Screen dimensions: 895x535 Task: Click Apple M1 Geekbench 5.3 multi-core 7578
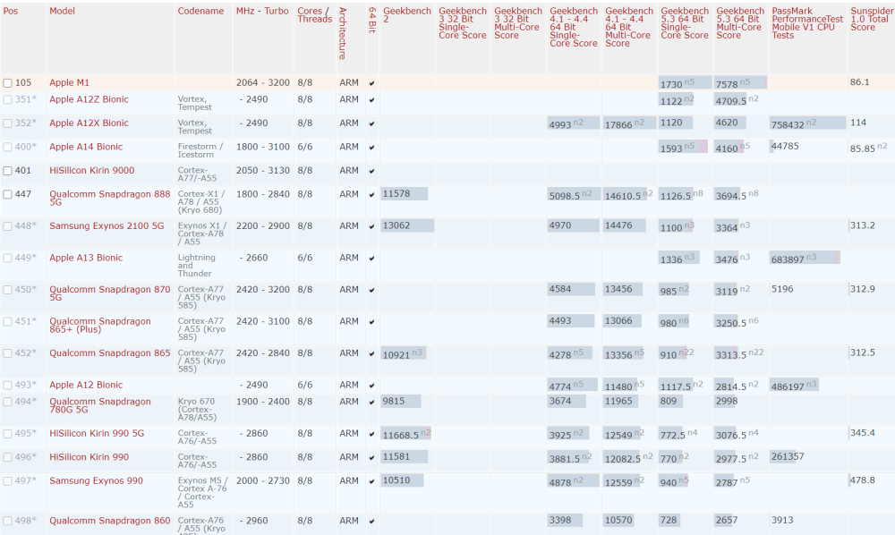pyautogui.click(x=727, y=84)
